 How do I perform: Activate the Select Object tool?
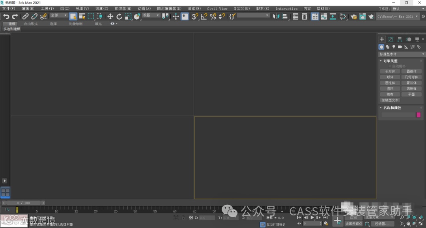[73, 17]
